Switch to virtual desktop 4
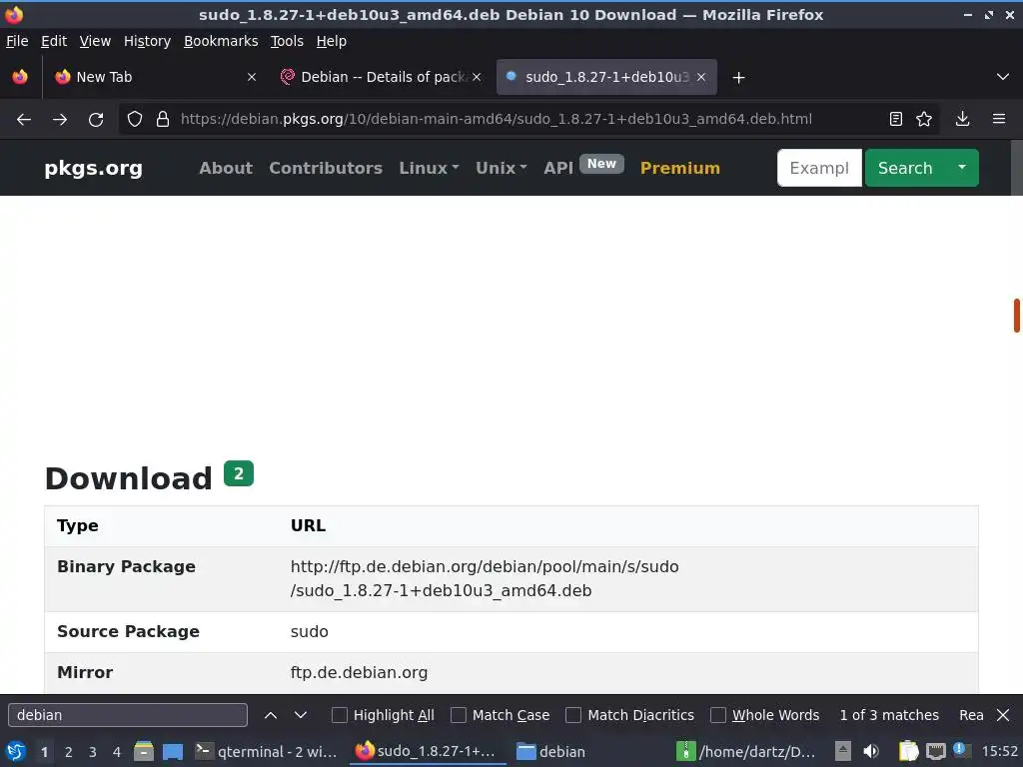This screenshot has height=767, width=1023. coord(117,751)
